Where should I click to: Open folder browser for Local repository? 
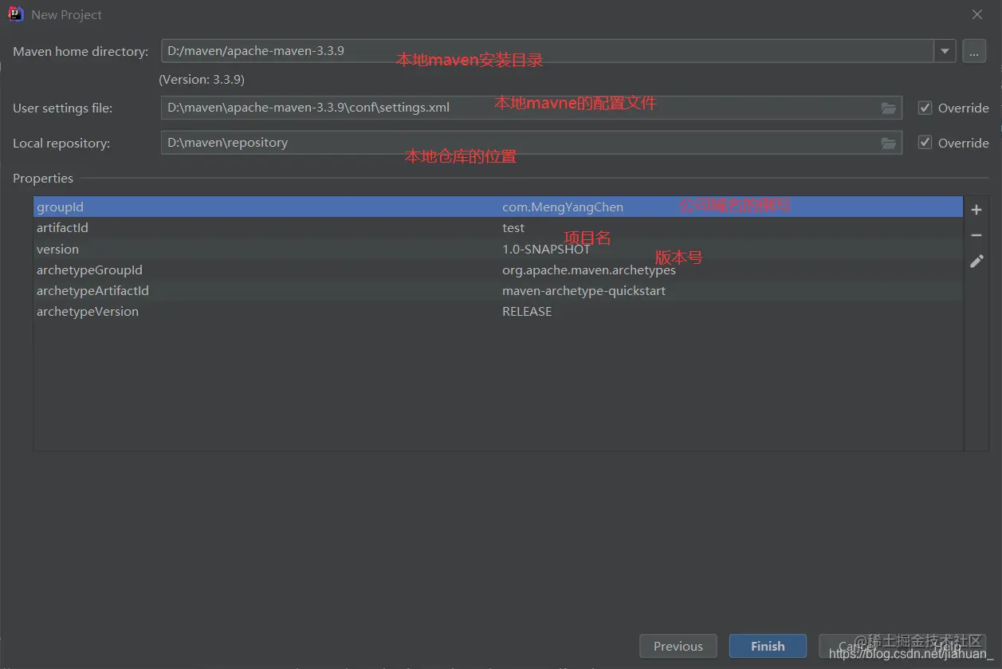coord(889,143)
